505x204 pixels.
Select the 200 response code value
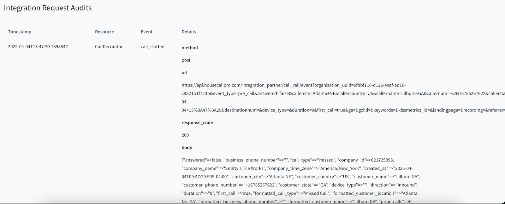[x=185, y=135]
